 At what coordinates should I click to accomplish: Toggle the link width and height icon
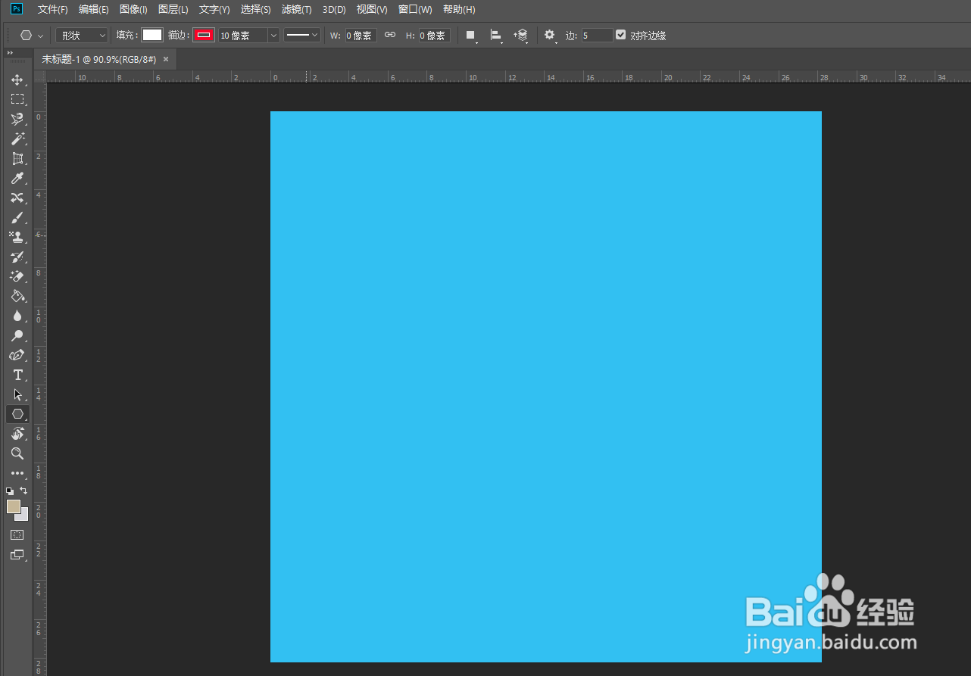pyautogui.click(x=390, y=35)
